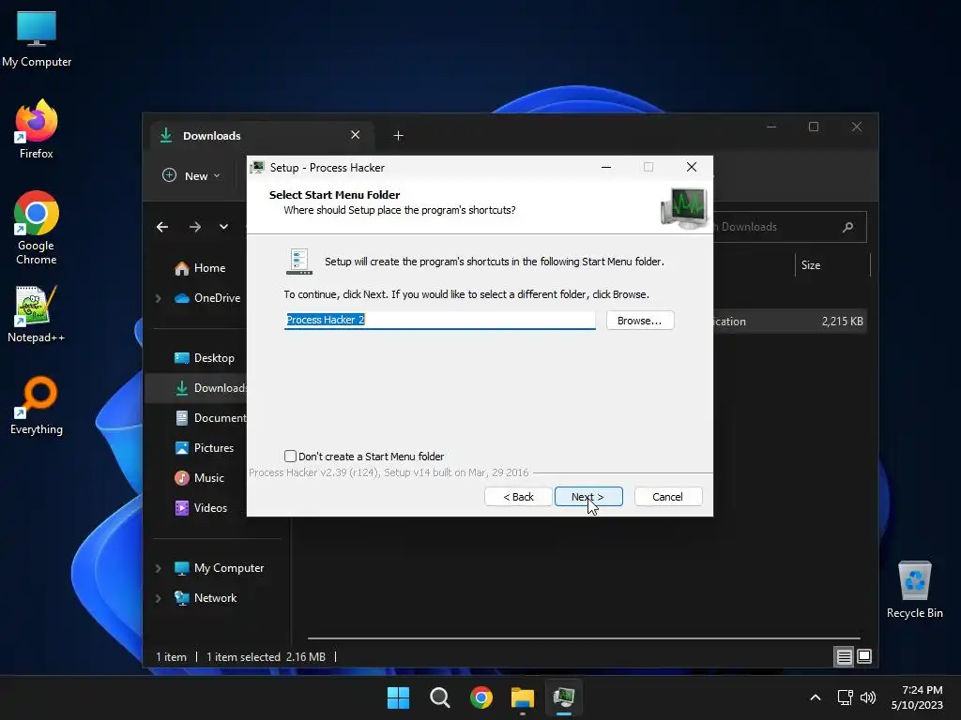961x720 pixels.
Task: Click the Start Menu folder name field
Action: [439, 320]
